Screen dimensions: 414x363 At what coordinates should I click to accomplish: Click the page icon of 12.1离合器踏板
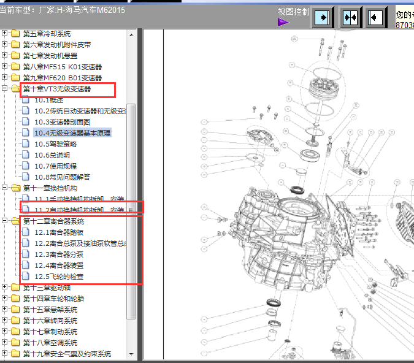[x=26, y=232]
